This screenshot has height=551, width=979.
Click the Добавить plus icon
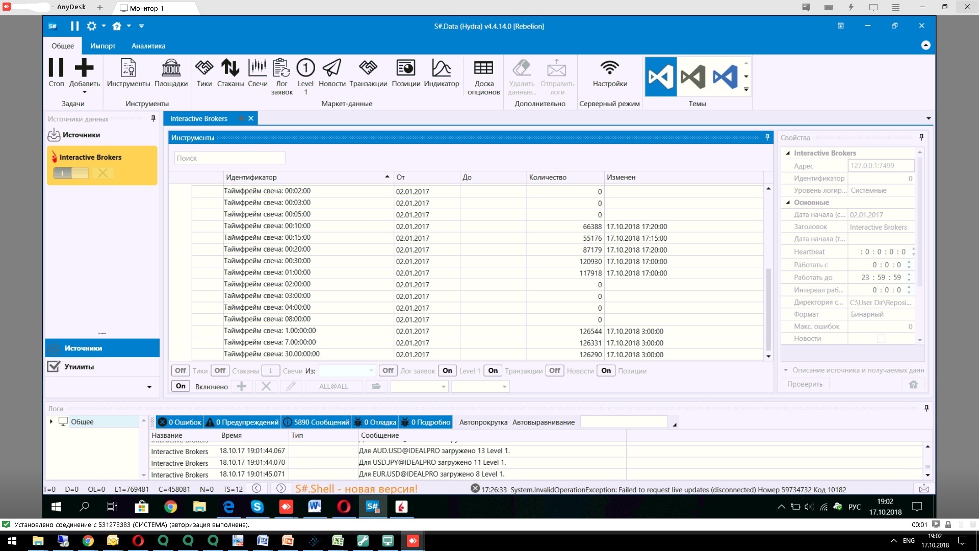(84, 68)
